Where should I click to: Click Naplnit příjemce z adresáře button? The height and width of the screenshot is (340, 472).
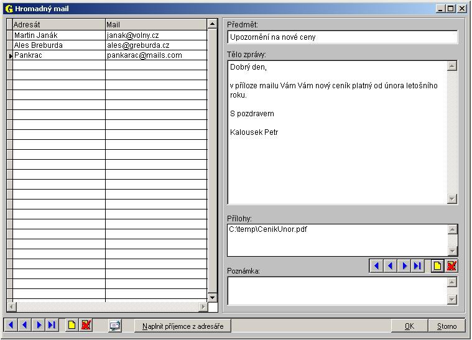(x=183, y=326)
